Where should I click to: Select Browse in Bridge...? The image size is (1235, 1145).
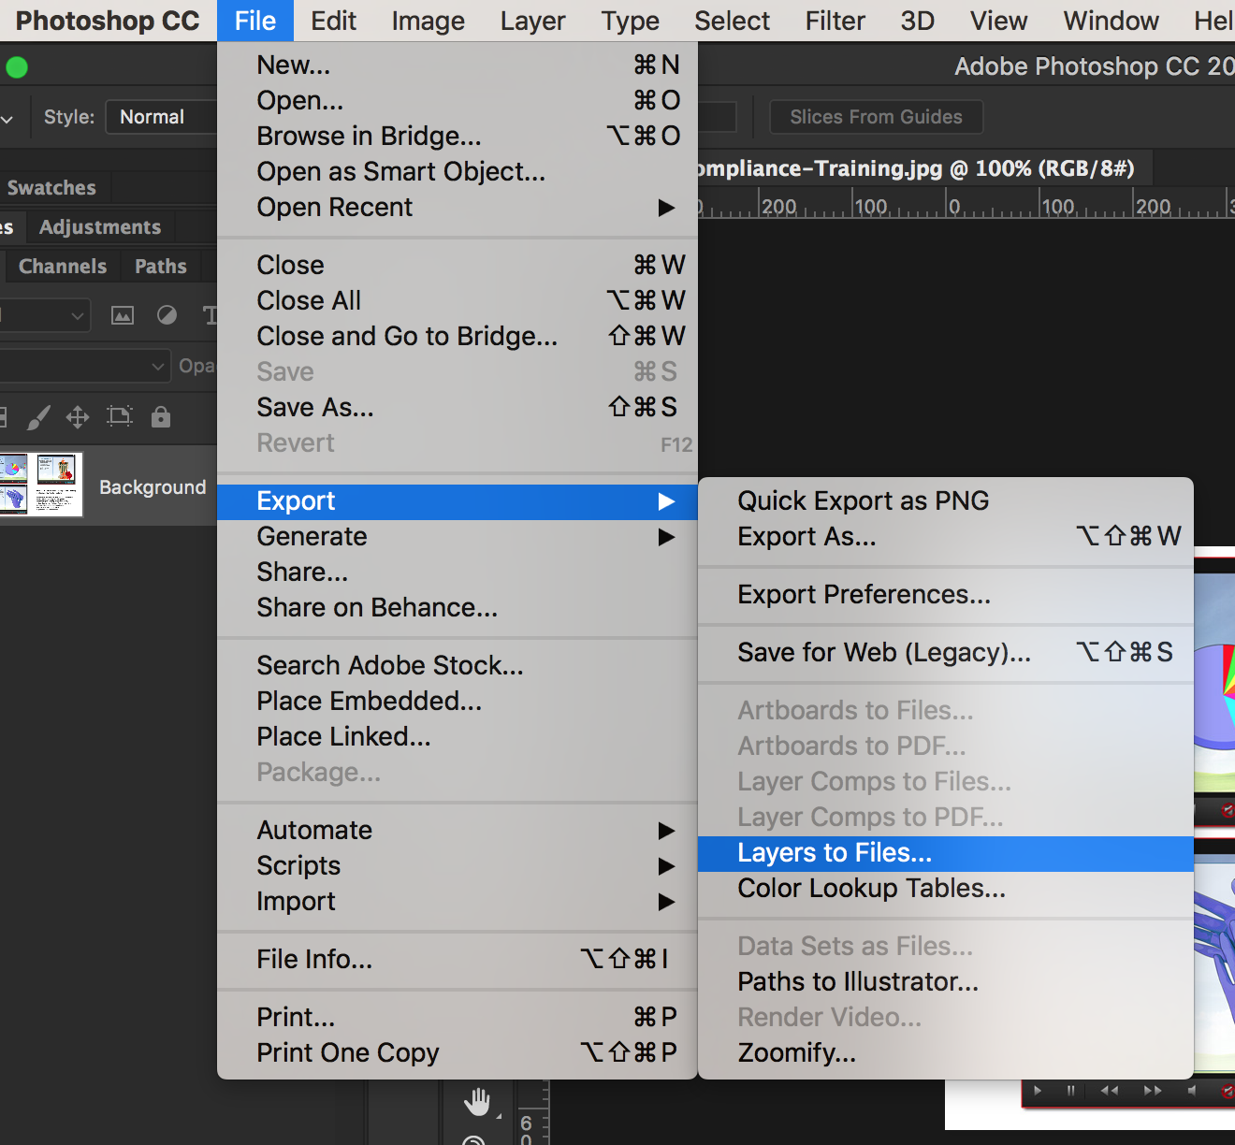coord(458,137)
